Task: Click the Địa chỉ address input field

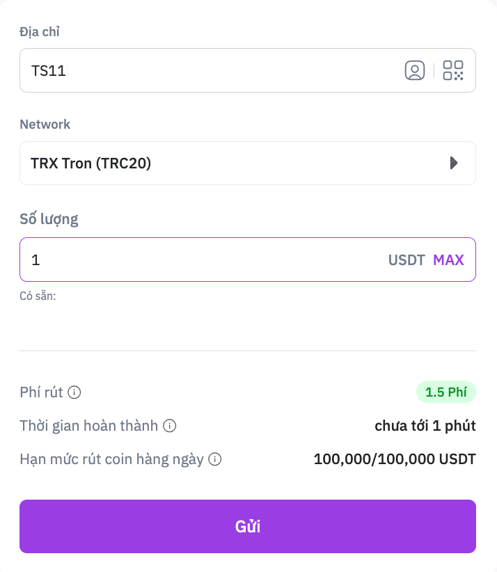Action: [209, 70]
